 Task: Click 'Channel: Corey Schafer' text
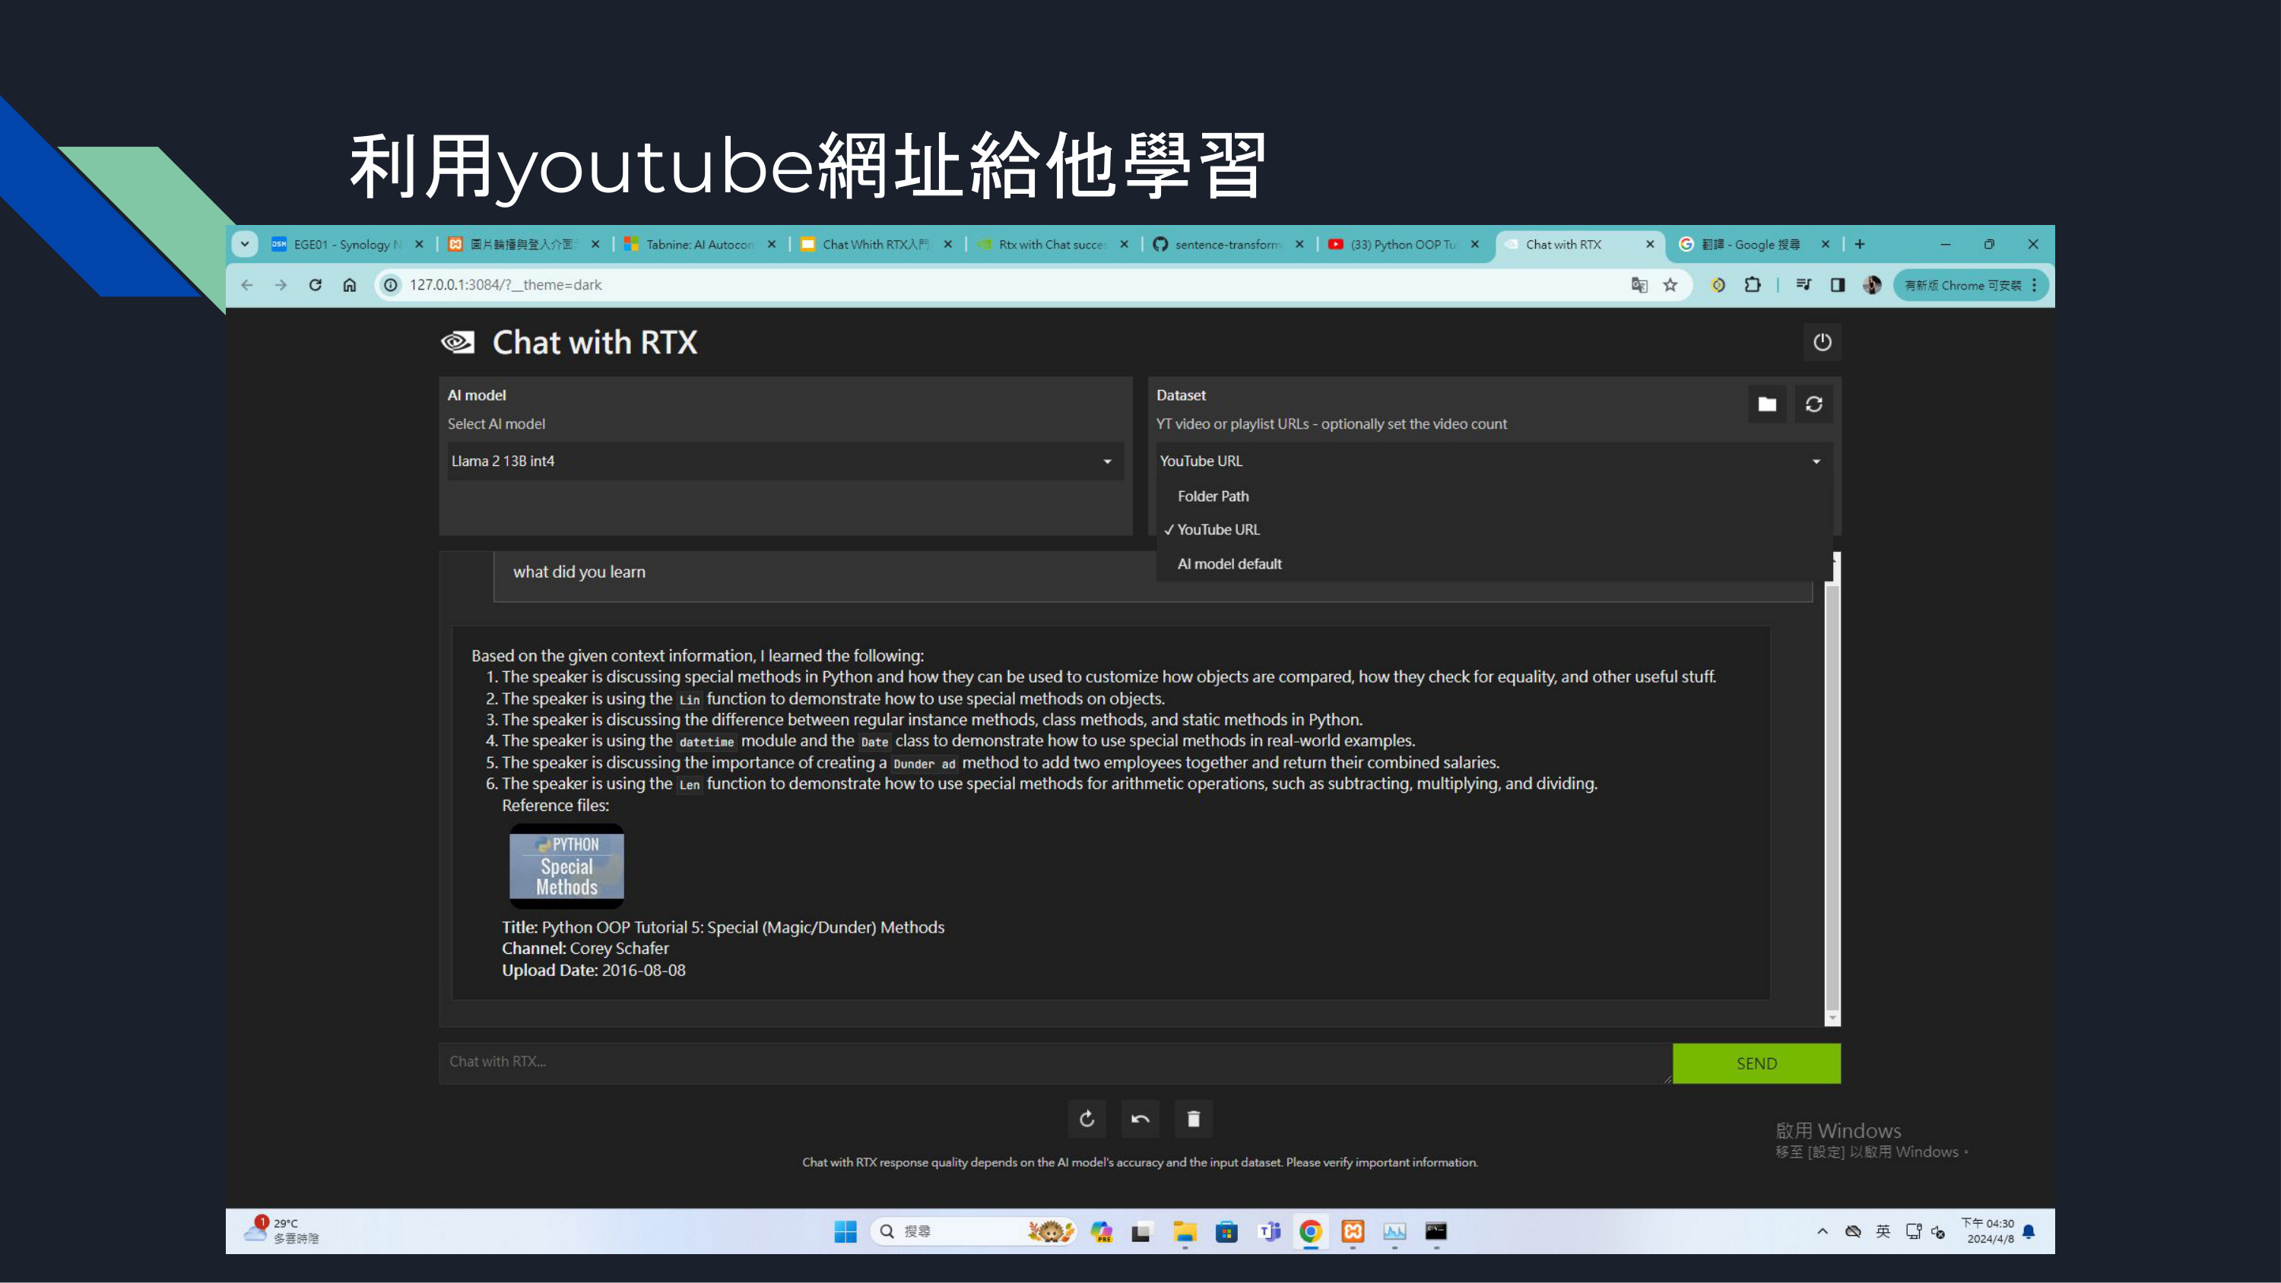pyautogui.click(x=585, y=949)
